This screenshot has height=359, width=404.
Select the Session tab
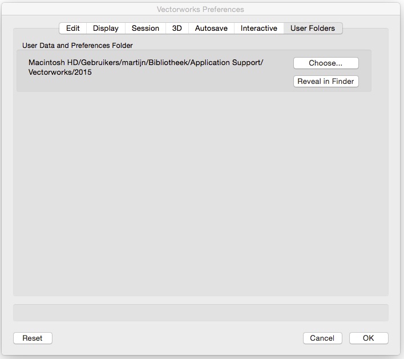click(x=146, y=28)
